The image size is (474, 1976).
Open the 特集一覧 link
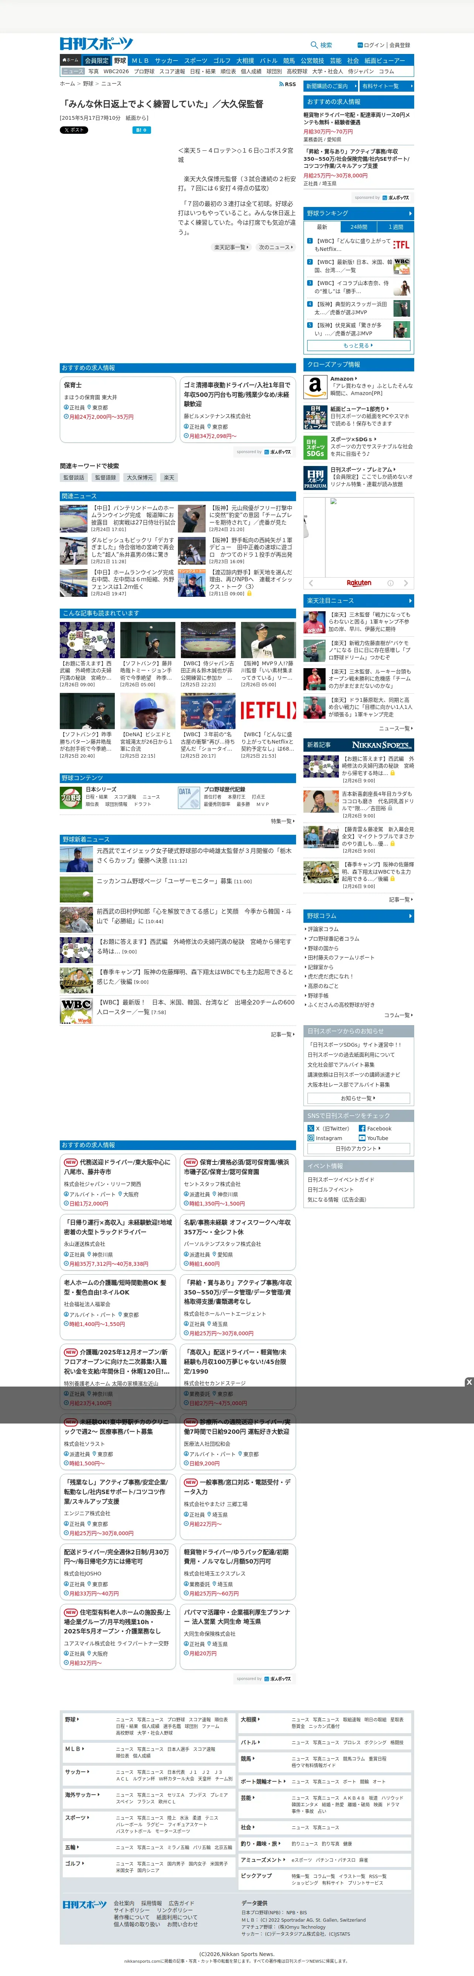pyautogui.click(x=282, y=821)
